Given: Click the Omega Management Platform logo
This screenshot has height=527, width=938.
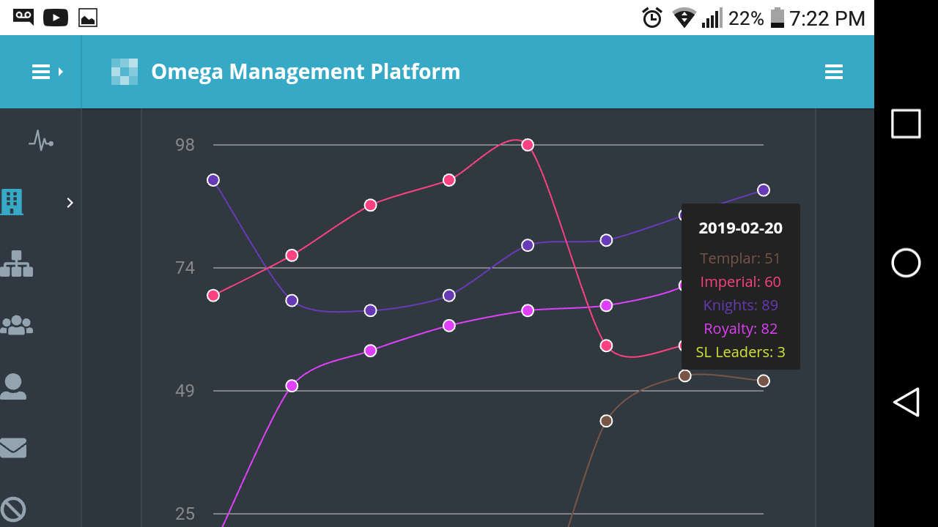Looking at the screenshot, I should [125, 72].
